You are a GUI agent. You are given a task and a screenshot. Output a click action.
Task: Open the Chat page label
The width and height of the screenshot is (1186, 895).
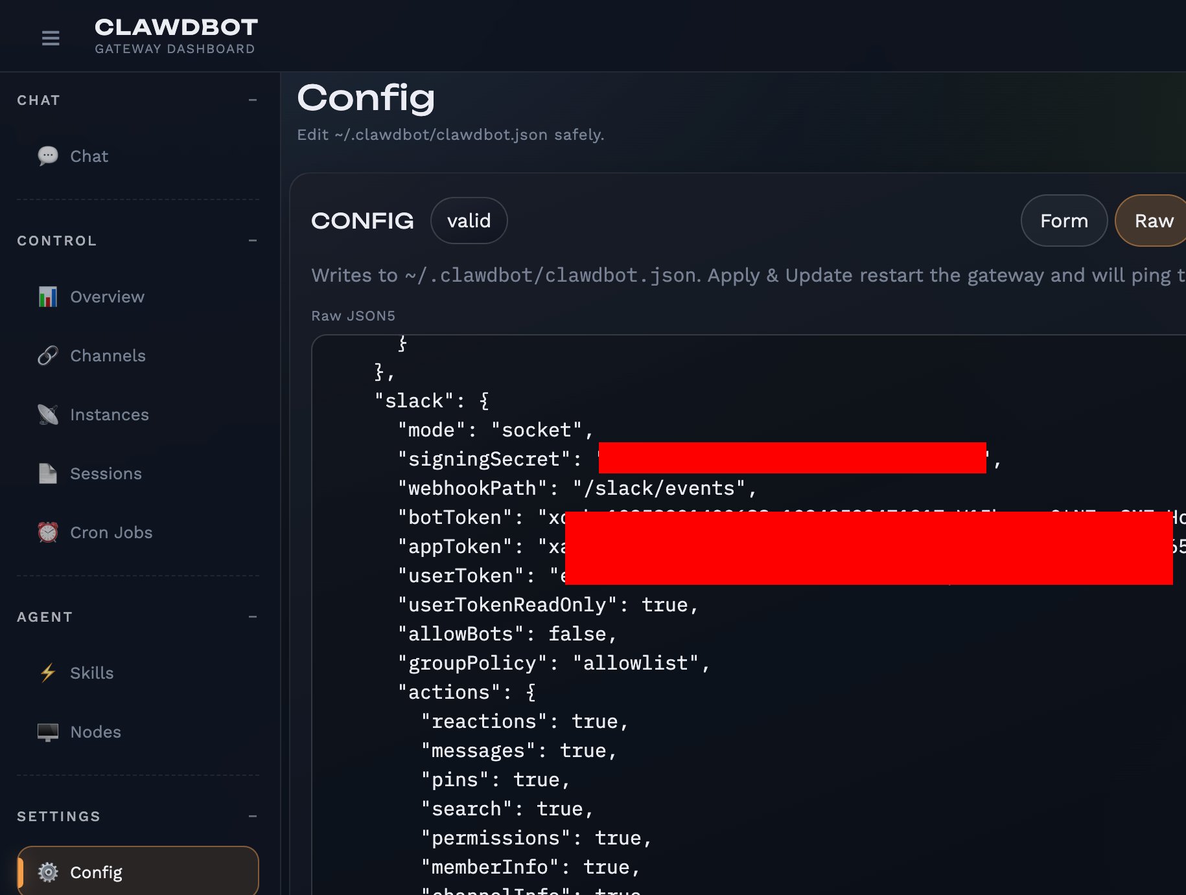pos(89,156)
